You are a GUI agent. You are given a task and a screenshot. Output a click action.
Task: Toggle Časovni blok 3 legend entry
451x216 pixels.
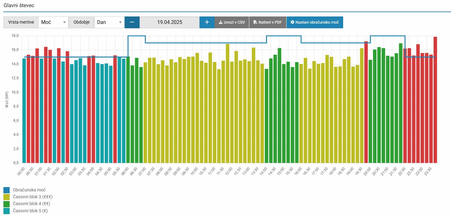point(32,197)
